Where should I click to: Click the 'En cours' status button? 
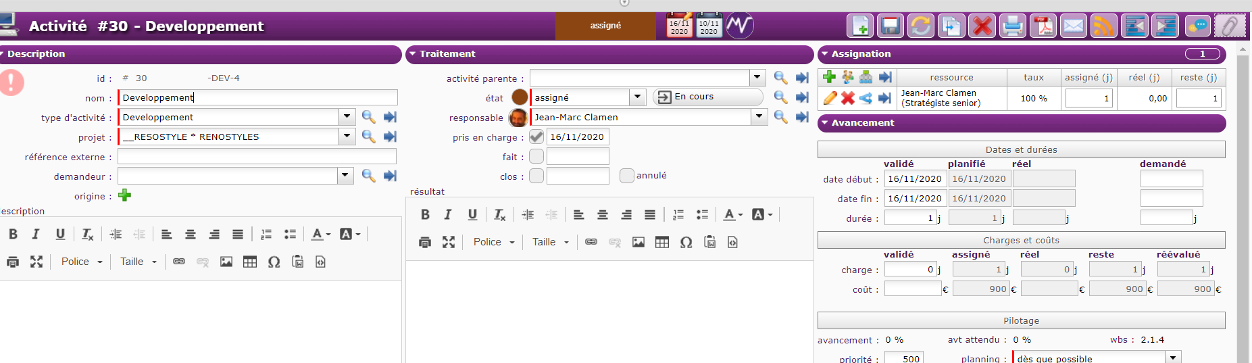pos(707,97)
